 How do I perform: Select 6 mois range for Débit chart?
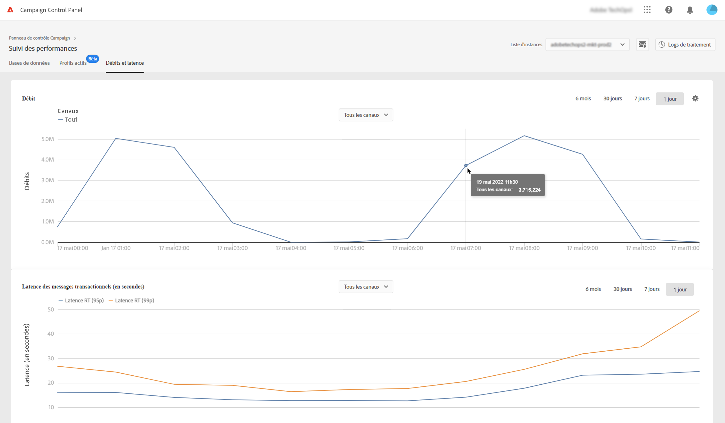[583, 99]
